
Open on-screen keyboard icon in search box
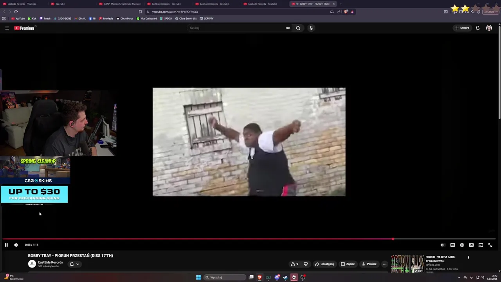pos(288,28)
